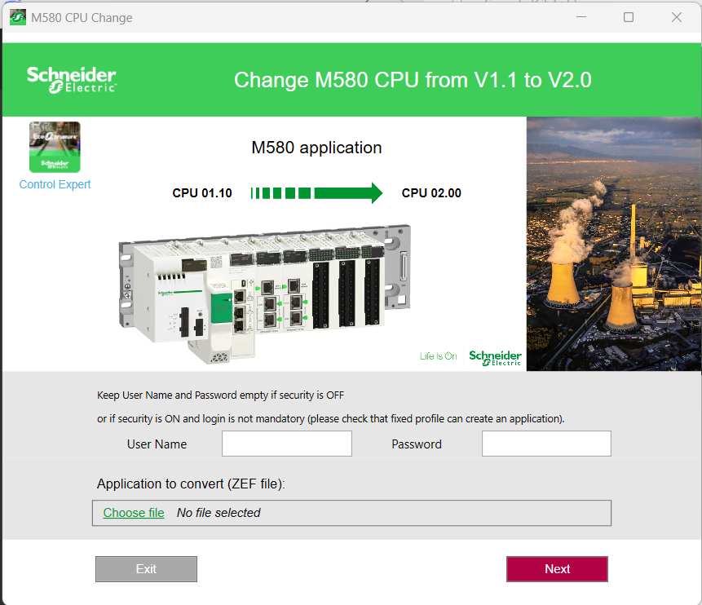Click the Choose file link

tap(134, 513)
